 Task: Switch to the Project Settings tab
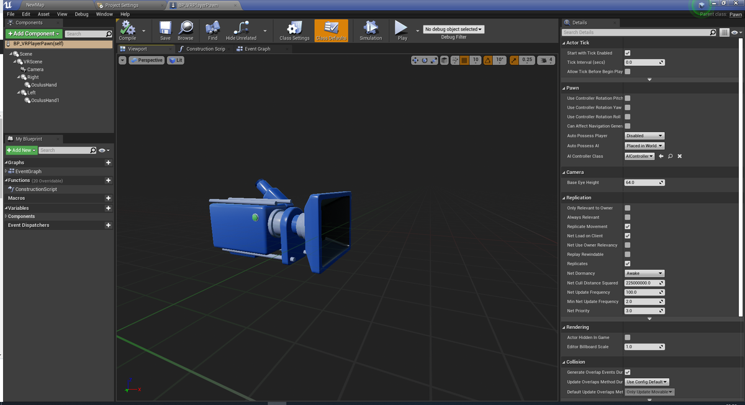pyautogui.click(x=121, y=5)
